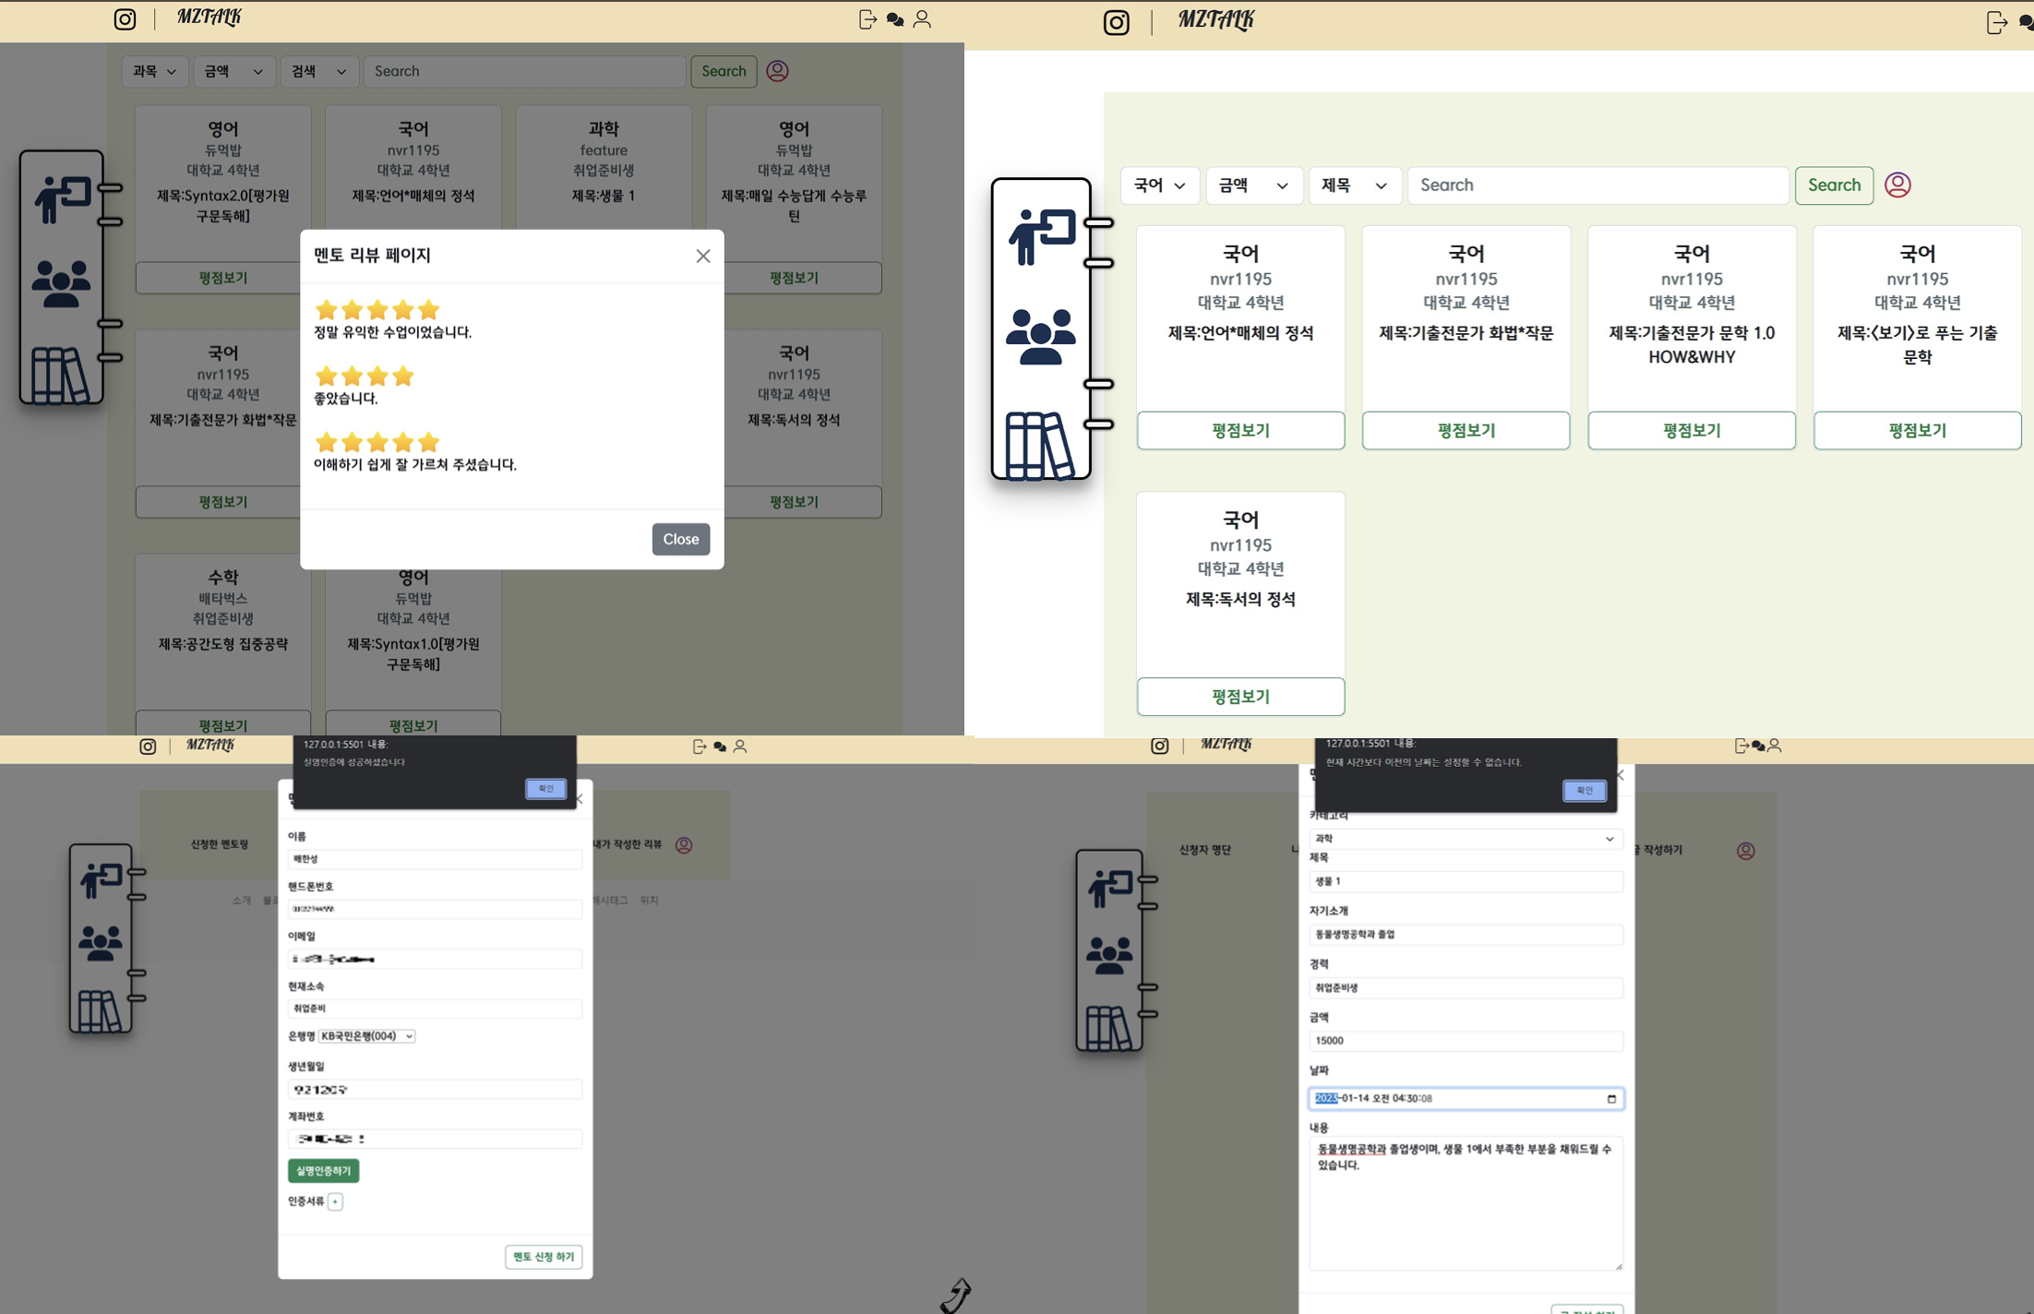Confirm 실명인증에 성공하셨습니다 alert with 확인
2034x1314 pixels.
(x=545, y=789)
